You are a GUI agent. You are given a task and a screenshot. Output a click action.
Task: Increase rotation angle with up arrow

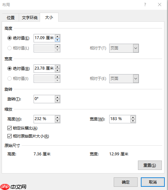pos(57,97)
